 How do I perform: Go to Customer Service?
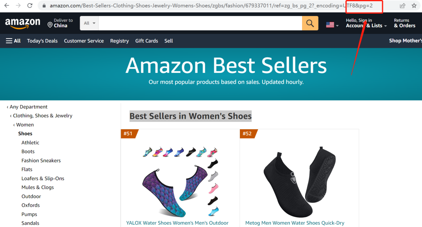(x=84, y=41)
